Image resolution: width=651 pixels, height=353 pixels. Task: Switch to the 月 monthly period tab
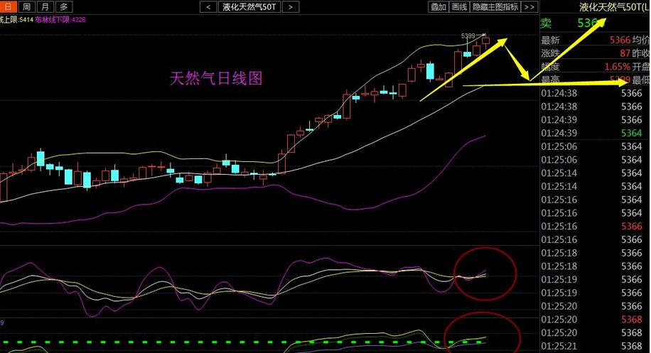(45, 6)
